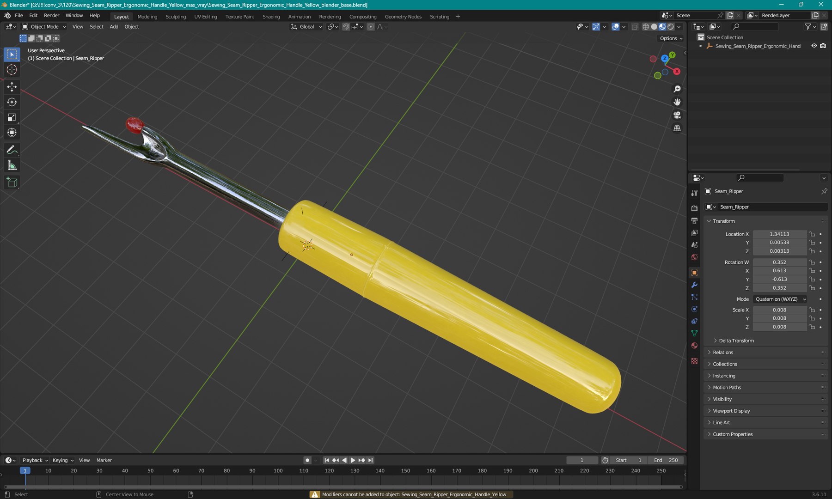Open rotation Mode Quaternion dropdown
Viewport: 832px width, 499px height.
pos(780,299)
